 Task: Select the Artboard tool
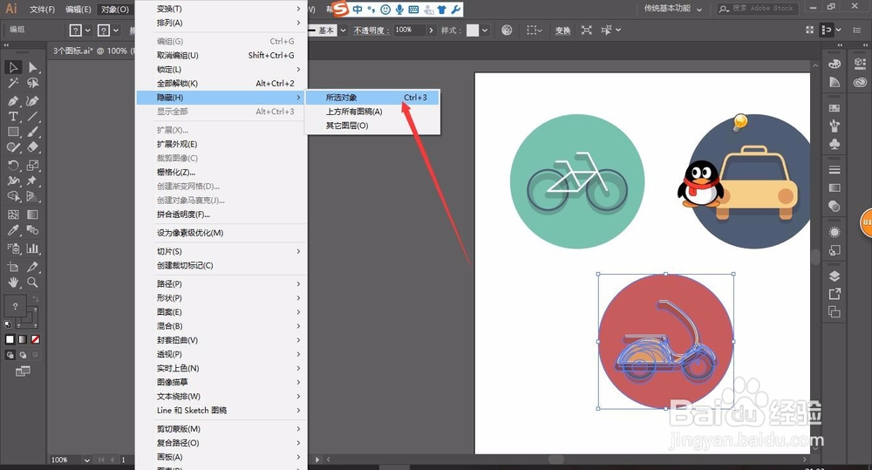(x=13, y=267)
